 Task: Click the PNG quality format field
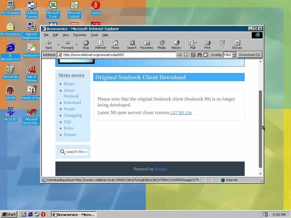click(228, 55)
